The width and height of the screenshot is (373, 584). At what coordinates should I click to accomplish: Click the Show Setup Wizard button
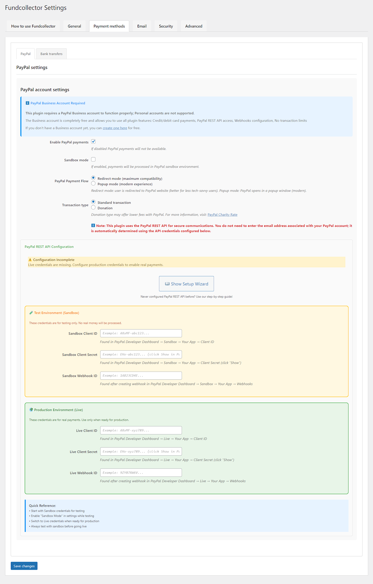(x=186, y=284)
